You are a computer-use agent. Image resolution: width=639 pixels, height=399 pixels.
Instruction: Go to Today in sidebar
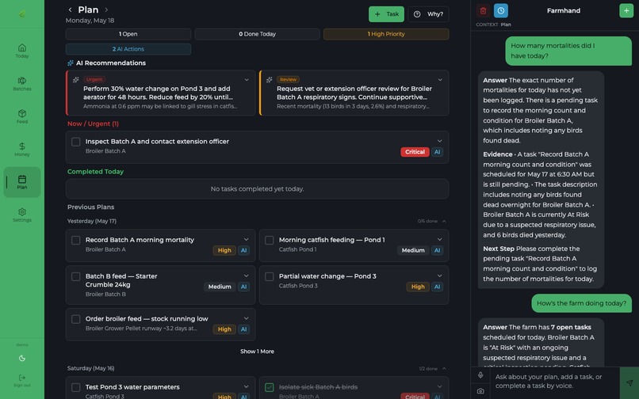point(22,51)
